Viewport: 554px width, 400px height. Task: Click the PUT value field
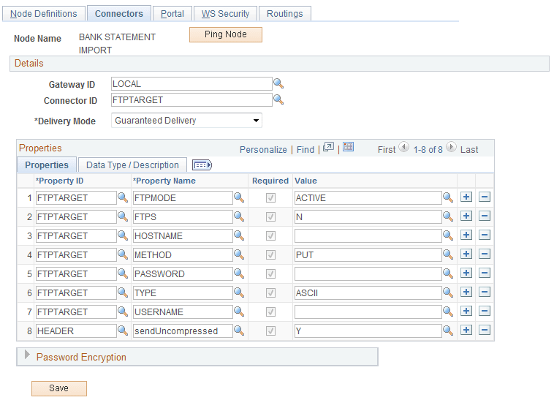[368, 254]
